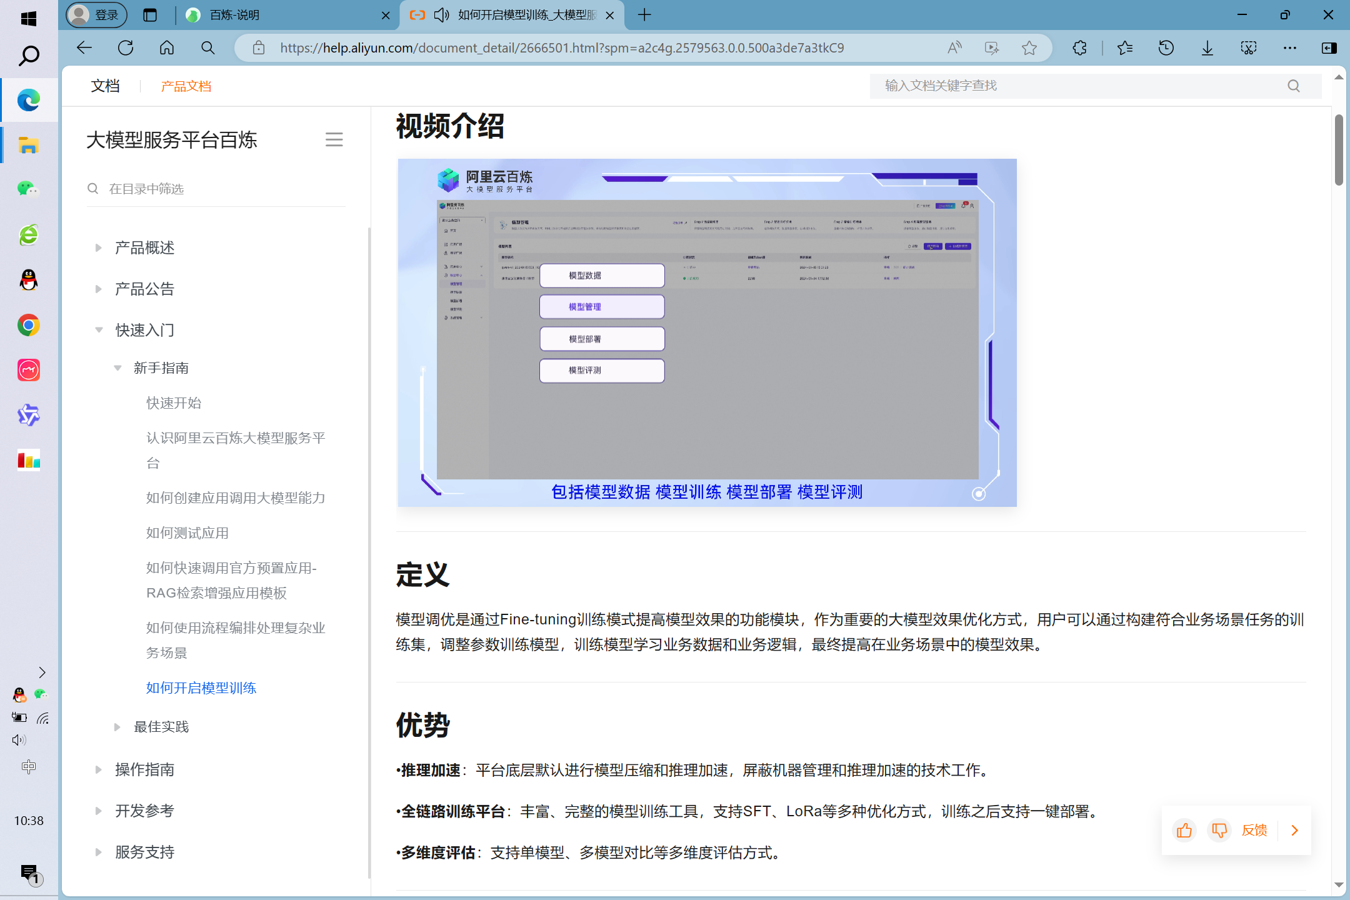Expand the feedback panel right chevron
The width and height of the screenshot is (1350, 900).
pyautogui.click(x=1294, y=830)
